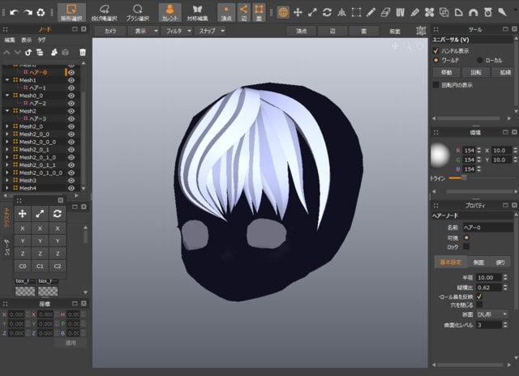Select the Rotate tool in top toolbar

point(327,13)
